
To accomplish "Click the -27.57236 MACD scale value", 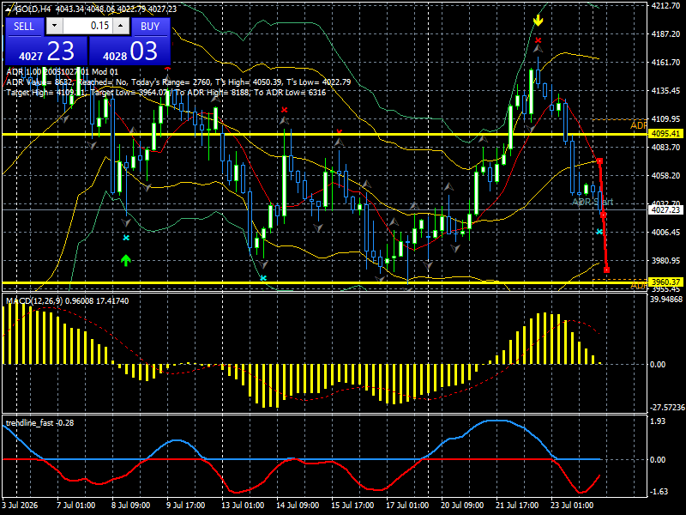I will [x=667, y=407].
